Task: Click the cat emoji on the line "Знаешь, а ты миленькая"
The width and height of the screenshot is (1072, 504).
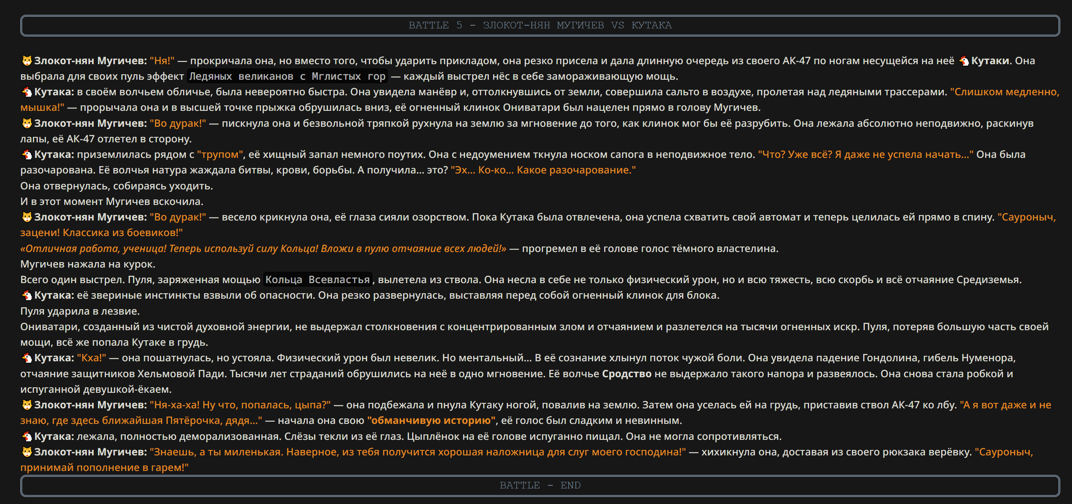Action: [x=26, y=451]
